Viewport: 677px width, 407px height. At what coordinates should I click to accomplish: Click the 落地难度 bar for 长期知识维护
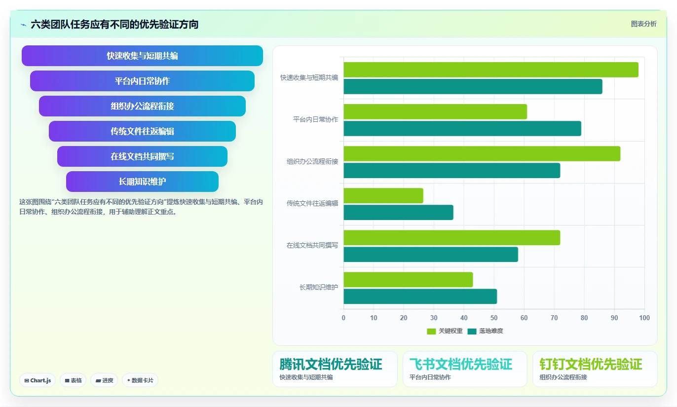click(420, 296)
